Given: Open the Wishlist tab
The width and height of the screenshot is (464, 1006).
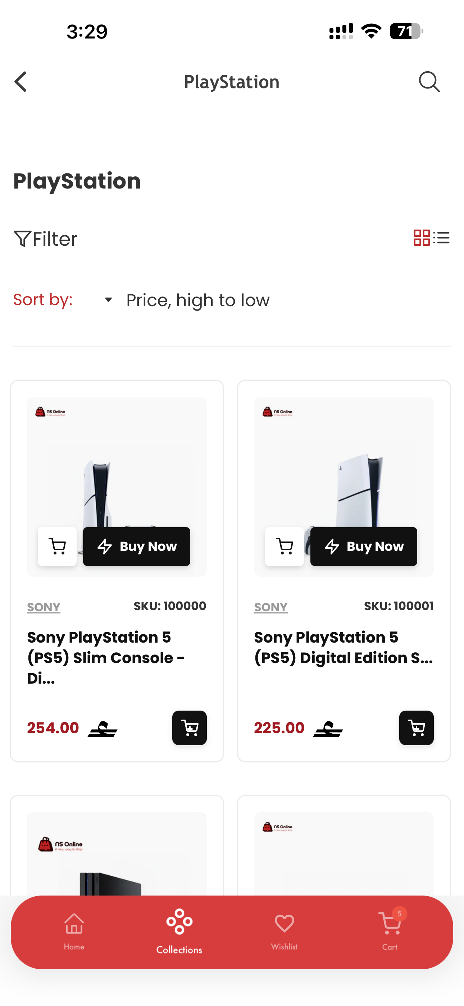Looking at the screenshot, I should (x=285, y=932).
